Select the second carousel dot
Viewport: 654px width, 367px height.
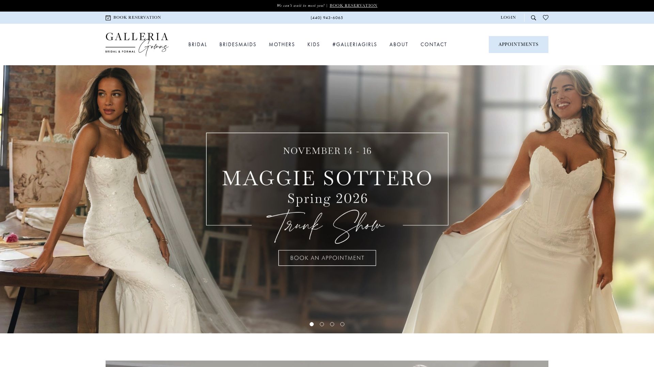point(321,324)
